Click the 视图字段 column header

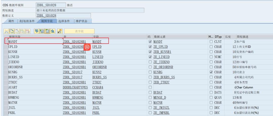[x=35, y=37]
